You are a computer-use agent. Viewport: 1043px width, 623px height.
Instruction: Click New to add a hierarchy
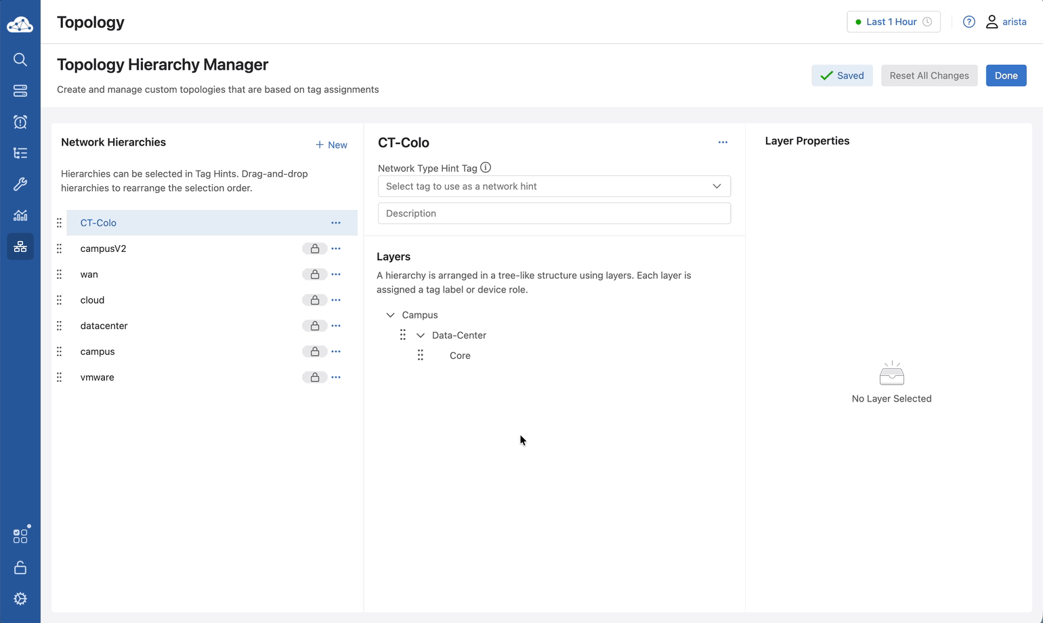[x=331, y=145]
